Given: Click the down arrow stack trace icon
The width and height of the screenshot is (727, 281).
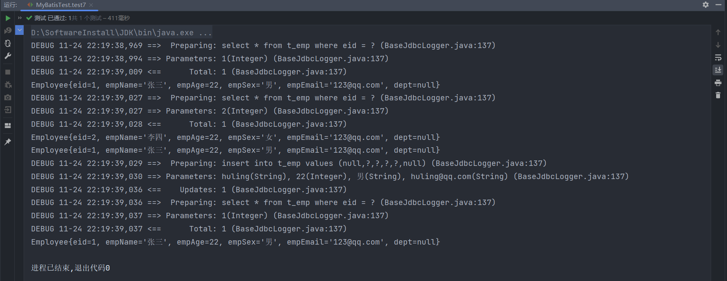Looking at the screenshot, I should (718, 45).
